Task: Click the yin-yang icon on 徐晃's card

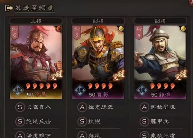Action: tap(59, 29)
